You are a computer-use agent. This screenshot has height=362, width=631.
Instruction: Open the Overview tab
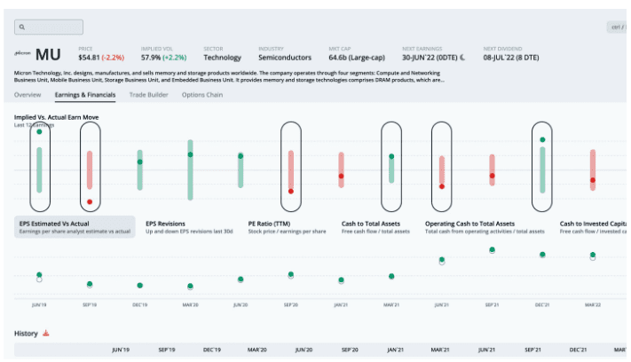point(28,94)
